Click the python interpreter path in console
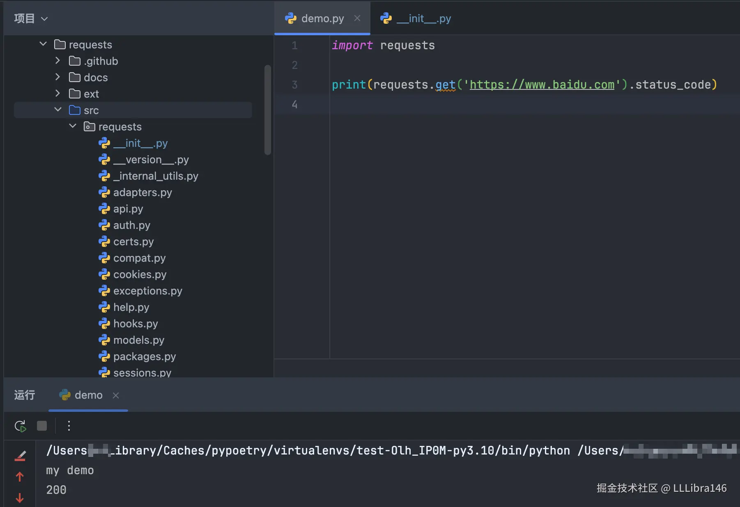Image resolution: width=740 pixels, height=507 pixels. click(x=308, y=450)
